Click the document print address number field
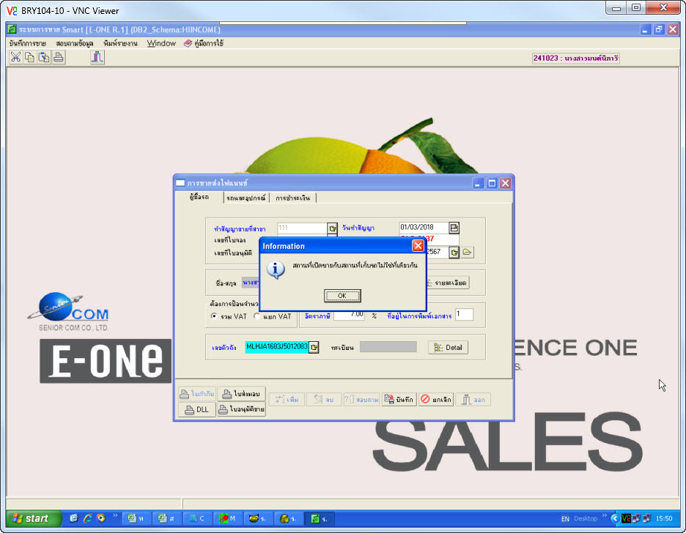This screenshot has width=686, height=533. (464, 314)
